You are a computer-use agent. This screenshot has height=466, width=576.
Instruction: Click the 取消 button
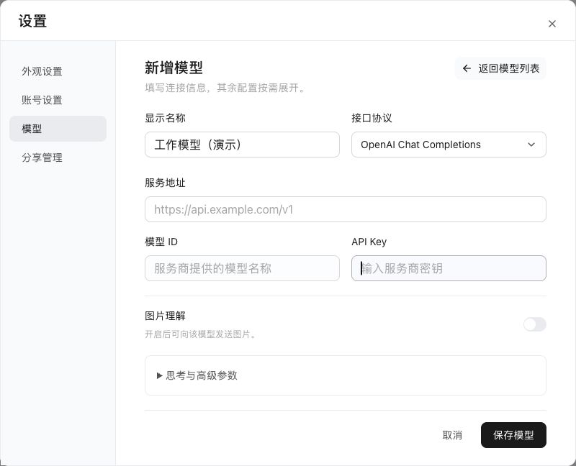click(x=452, y=435)
